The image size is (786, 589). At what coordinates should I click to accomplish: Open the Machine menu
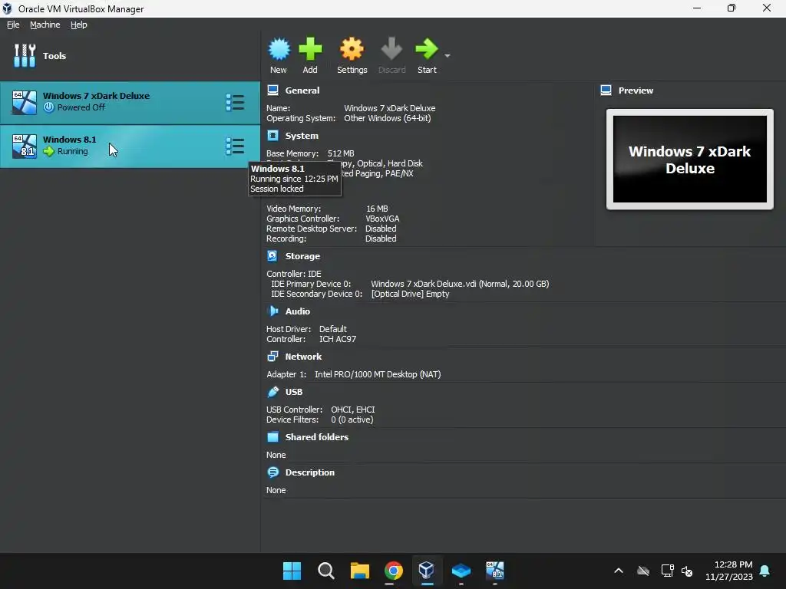pyautogui.click(x=45, y=25)
